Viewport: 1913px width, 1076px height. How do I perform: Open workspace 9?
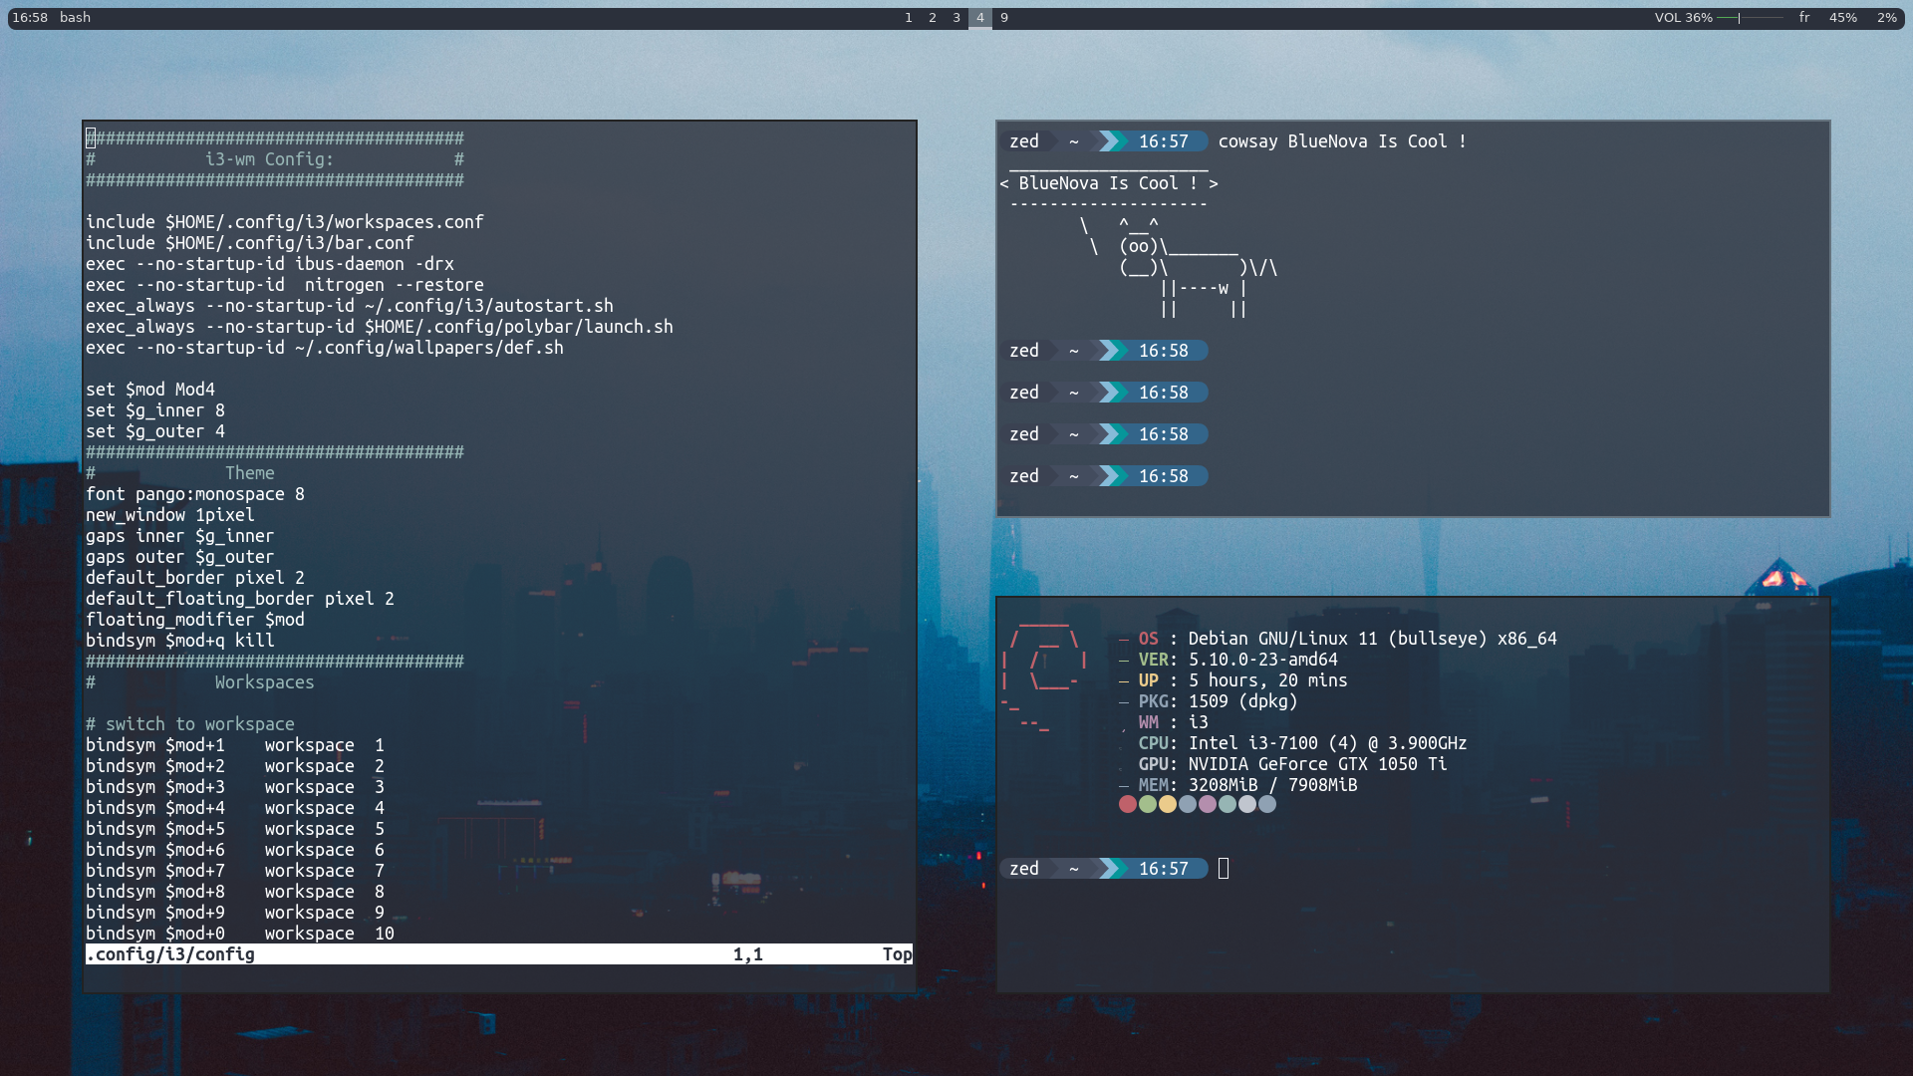pyautogui.click(x=1003, y=17)
